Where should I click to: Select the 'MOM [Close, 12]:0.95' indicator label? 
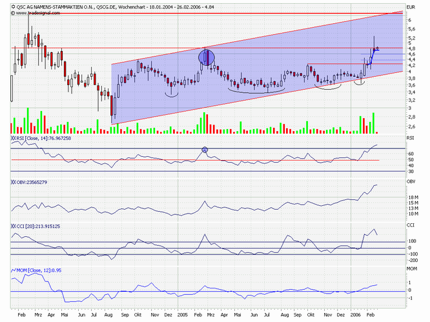(x=39, y=270)
